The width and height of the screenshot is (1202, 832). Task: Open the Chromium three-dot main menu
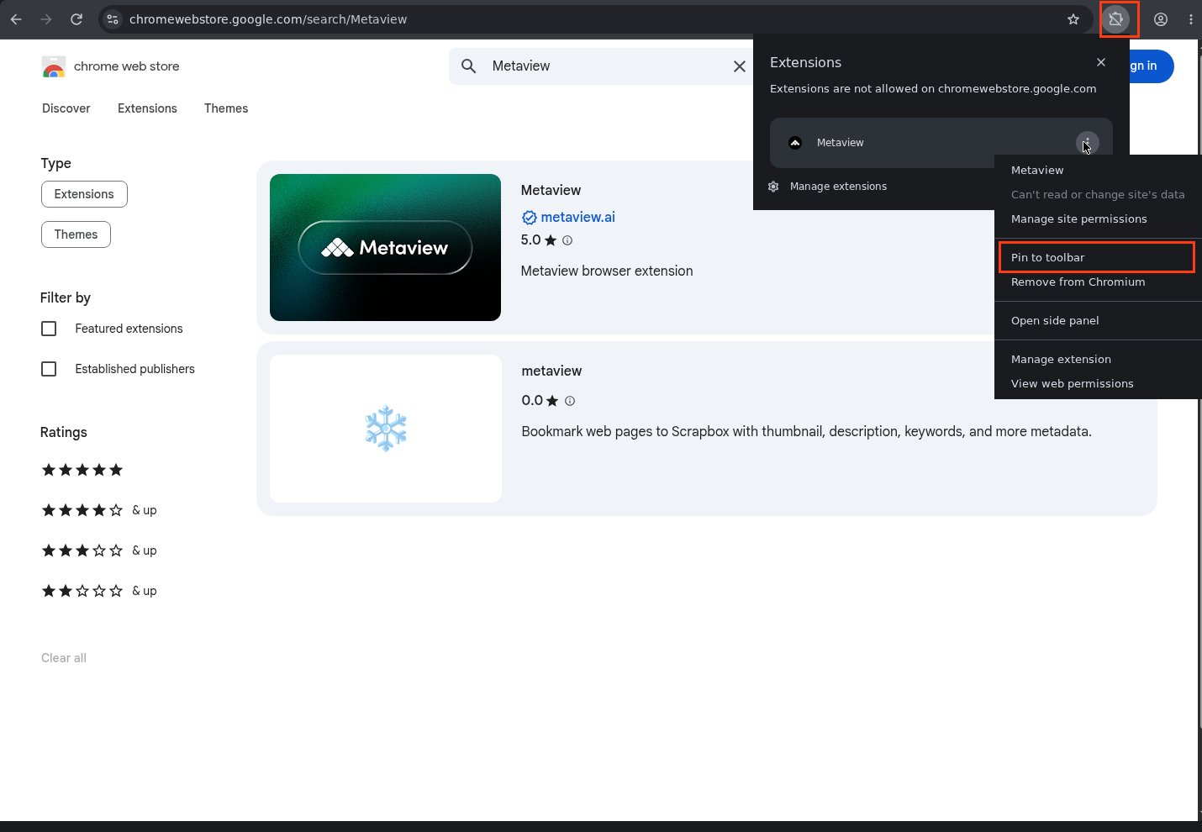[x=1190, y=19]
